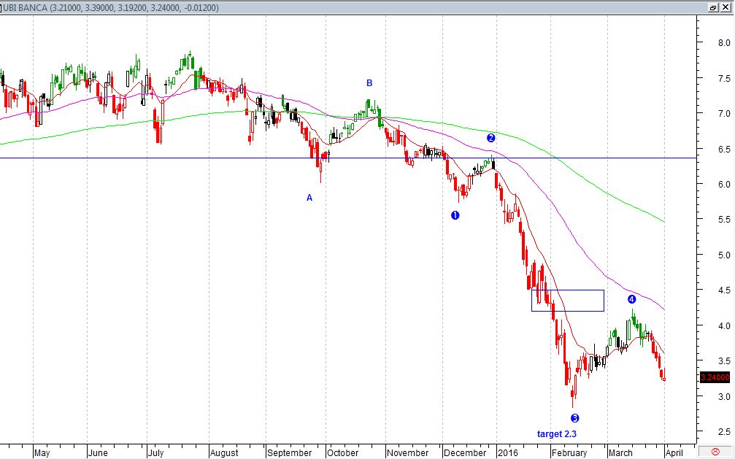Select the wave label 'B' annotation

click(x=369, y=83)
